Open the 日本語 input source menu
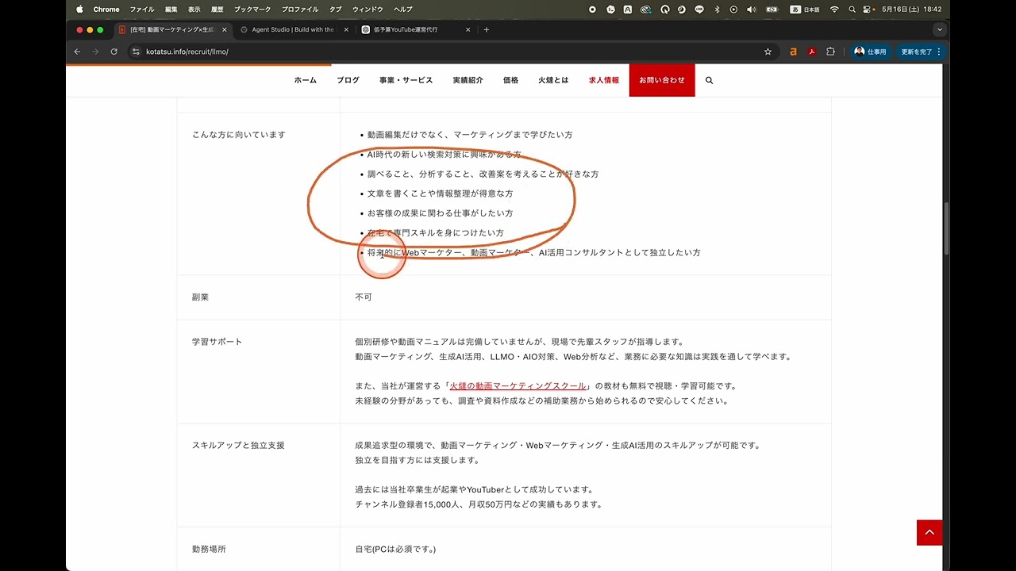 805,10
